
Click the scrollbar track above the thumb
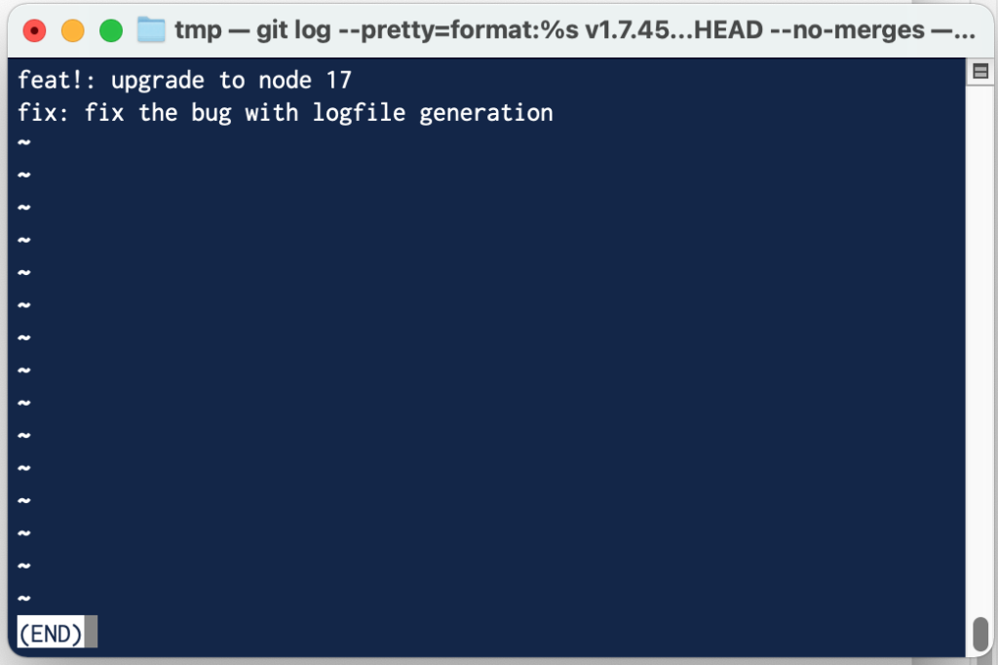(x=982, y=390)
